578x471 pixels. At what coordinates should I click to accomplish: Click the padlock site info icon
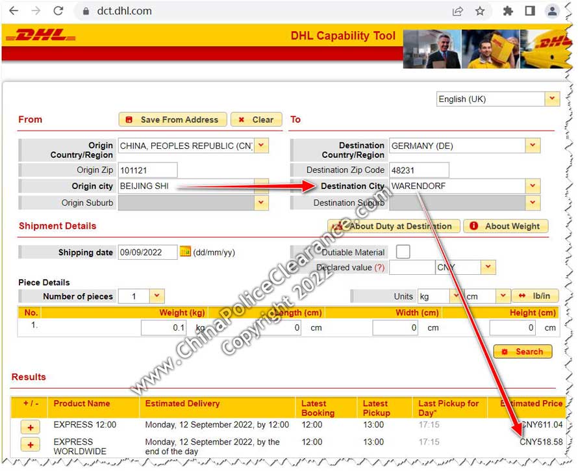point(86,11)
